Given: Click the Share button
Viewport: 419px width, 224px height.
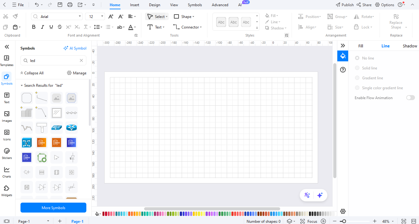Looking at the screenshot, I should click(364, 5).
